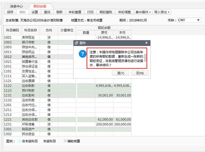Image resolution: width=205 pixels, height=152 pixels.
Task: Select 应收股利 account name
Action: (28, 95)
